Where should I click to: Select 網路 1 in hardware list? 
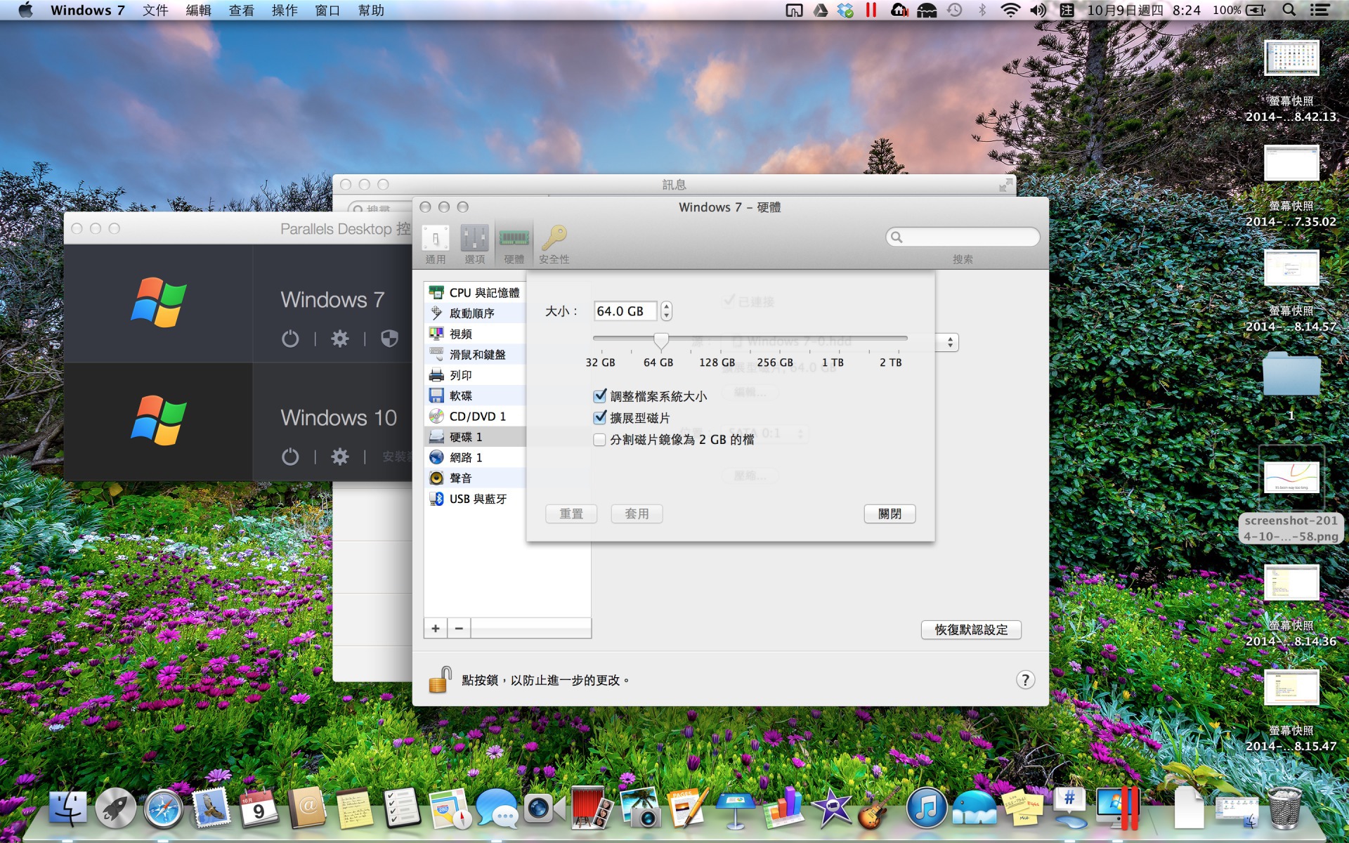pyautogui.click(x=475, y=457)
